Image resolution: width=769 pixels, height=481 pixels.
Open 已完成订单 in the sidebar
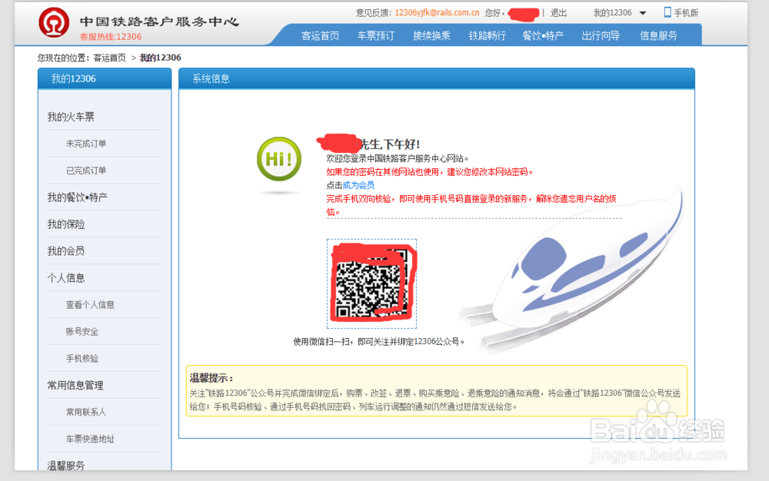coord(86,171)
